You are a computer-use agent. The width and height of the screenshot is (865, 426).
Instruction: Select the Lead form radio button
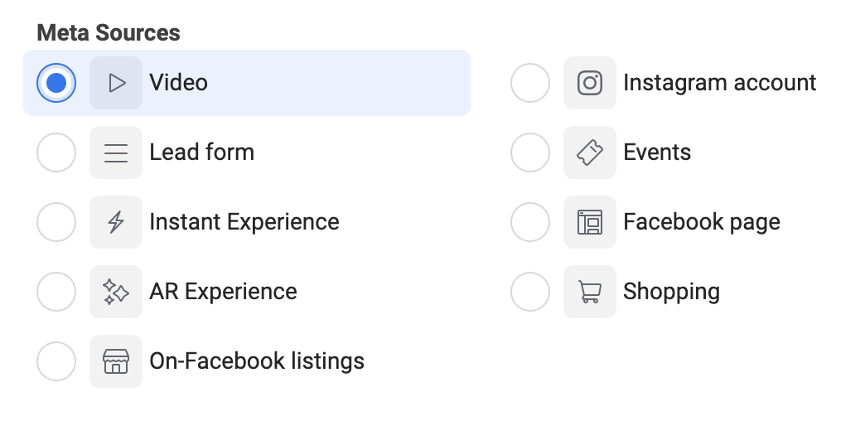click(56, 152)
